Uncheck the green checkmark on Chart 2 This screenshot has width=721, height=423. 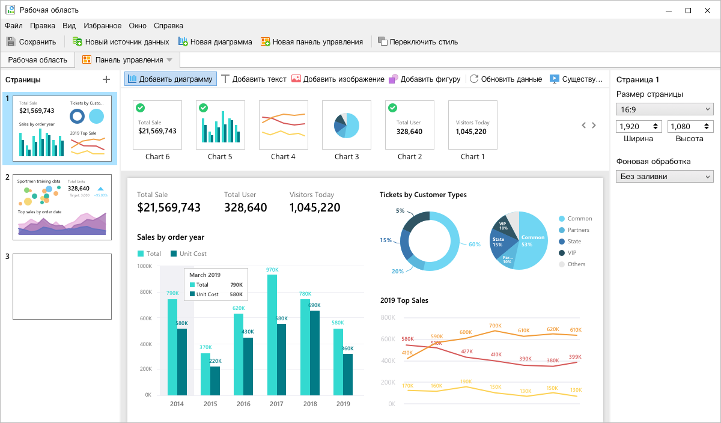[x=392, y=108]
